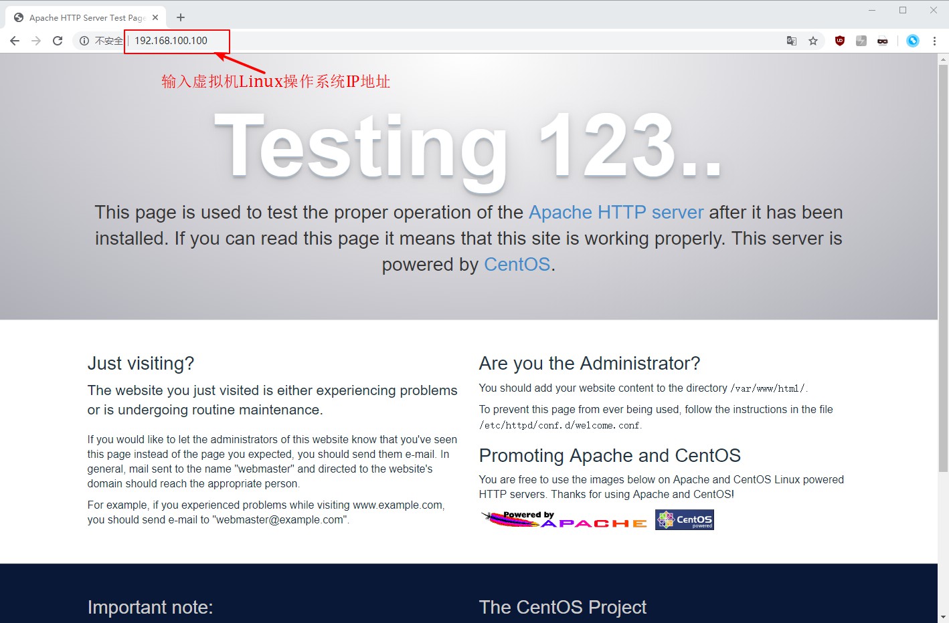Click the webmaster@example.com text

pos(280,520)
